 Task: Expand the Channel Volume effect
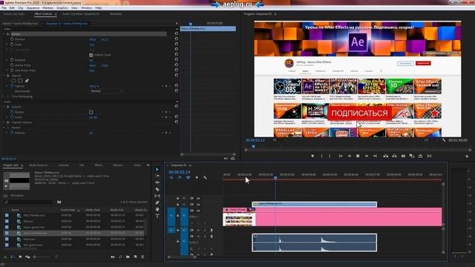pyautogui.click(x=4, y=122)
